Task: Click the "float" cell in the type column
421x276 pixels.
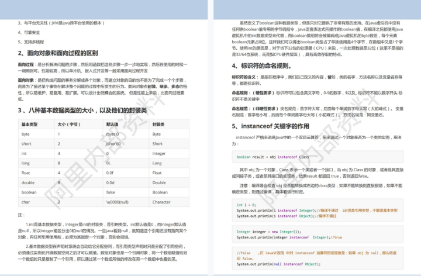Action: click(x=26, y=173)
